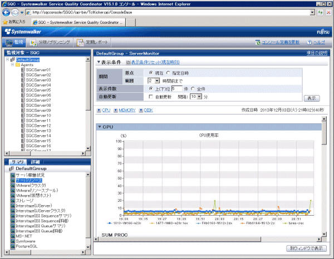Viewport: 334px width, 259px height.
Task: Select the 全件 radio button
Action: pos(193,89)
